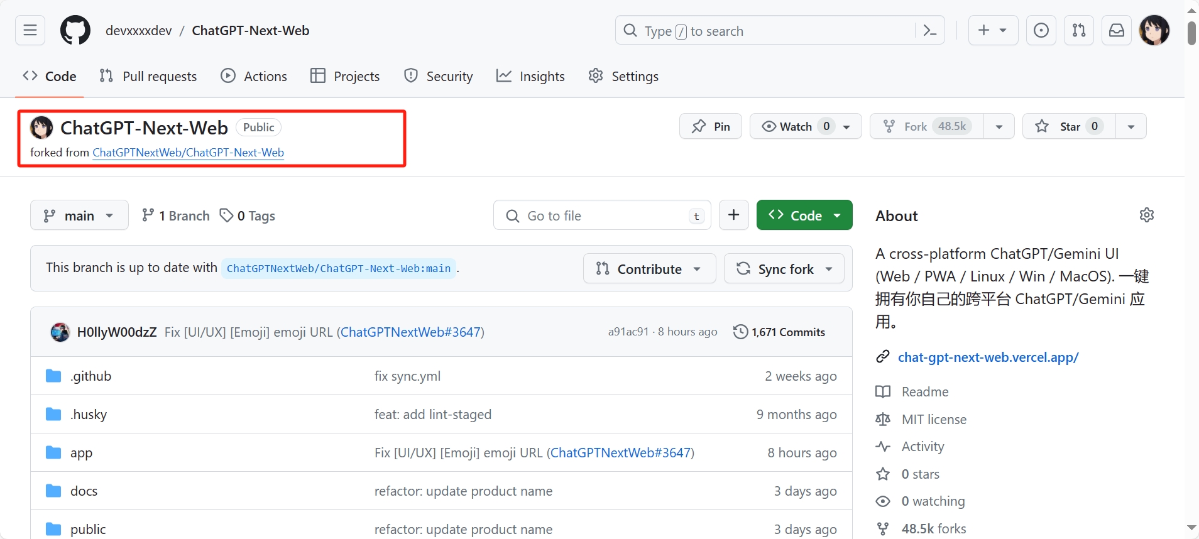The image size is (1199, 539).
Task: Add file with the plus button
Action: click(733, 215)
